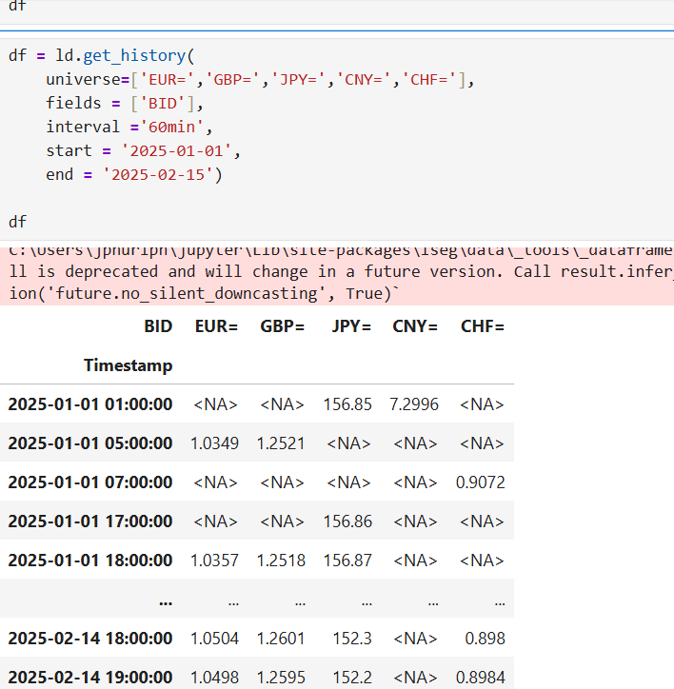The width and height of the screenshot is (674, 689).
Task: Click the BID column header label
Action: click(158, 326)
